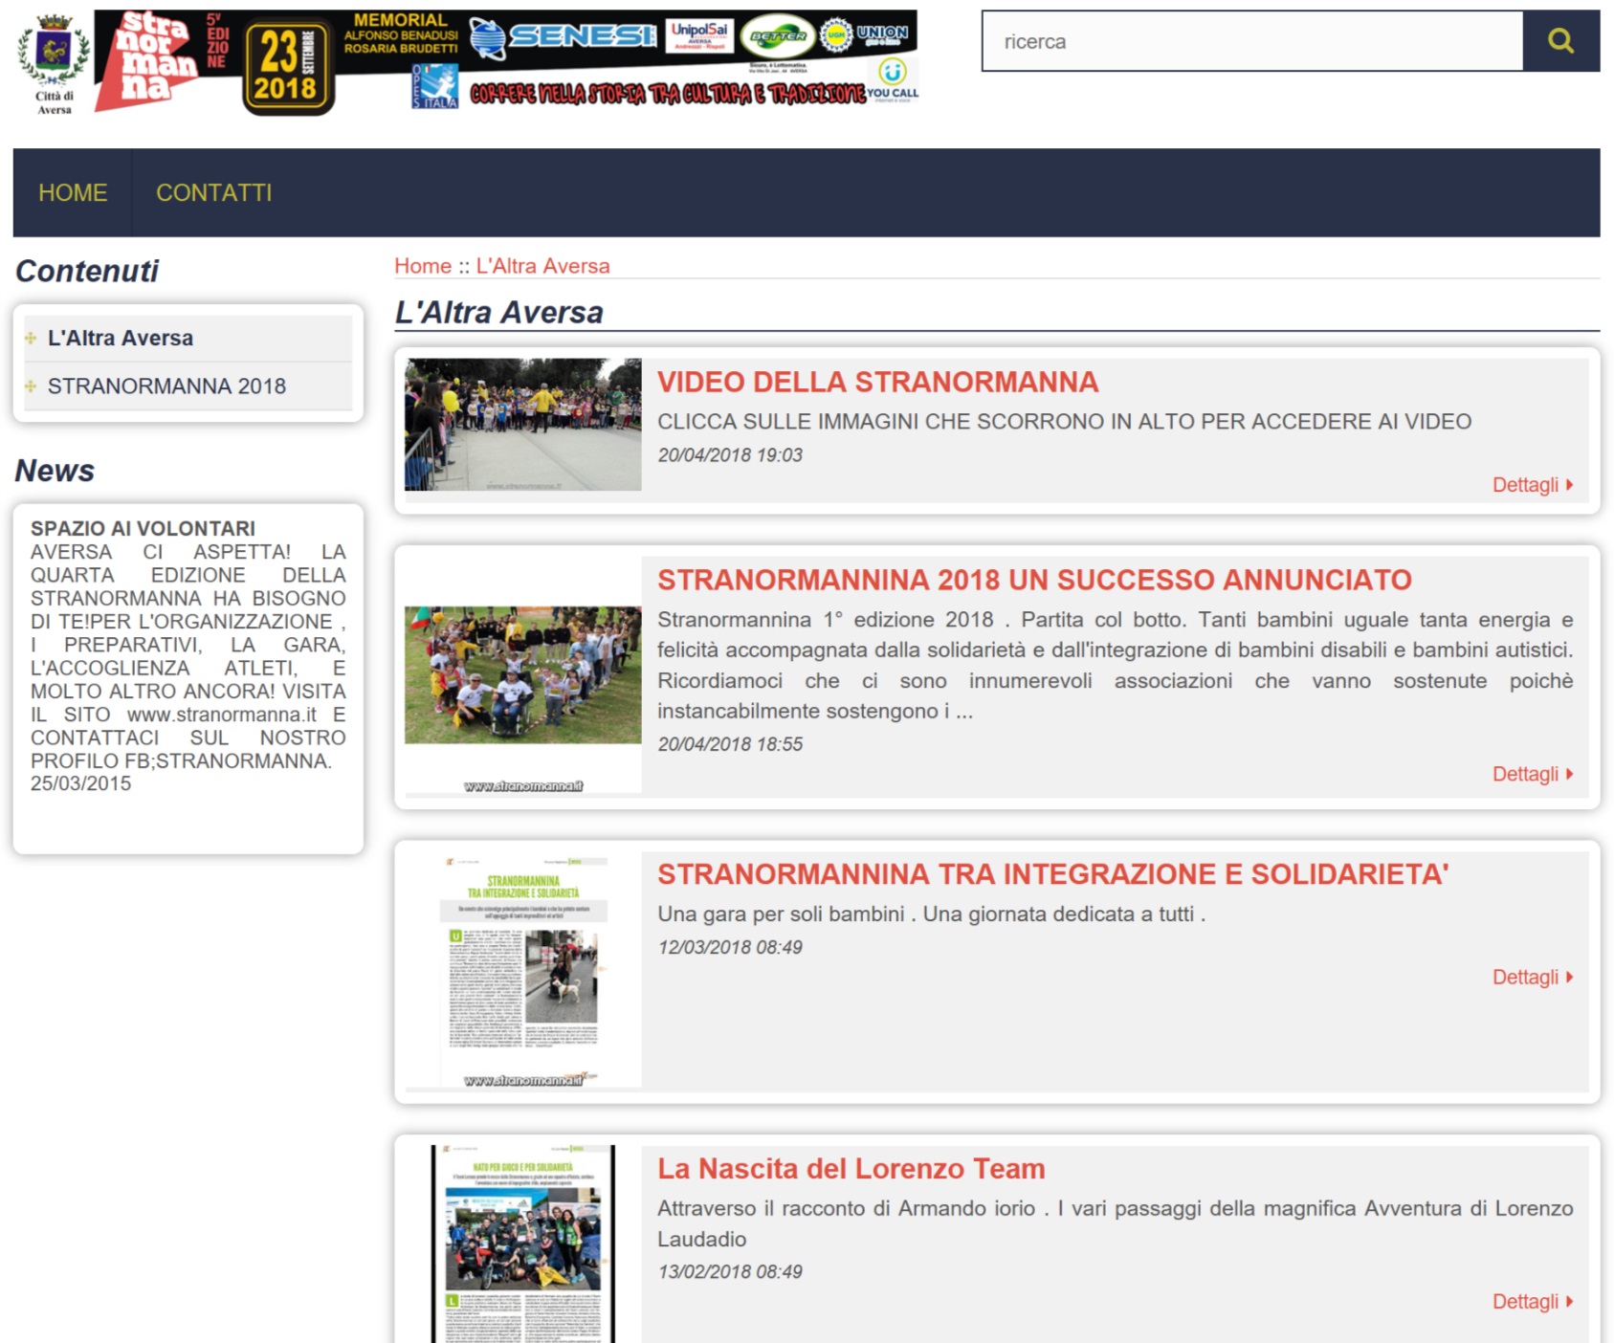Viewport: 1614px width, 1343px height.
Task: Click the Città di Aversa crest logo
Action: pos(54,63)
